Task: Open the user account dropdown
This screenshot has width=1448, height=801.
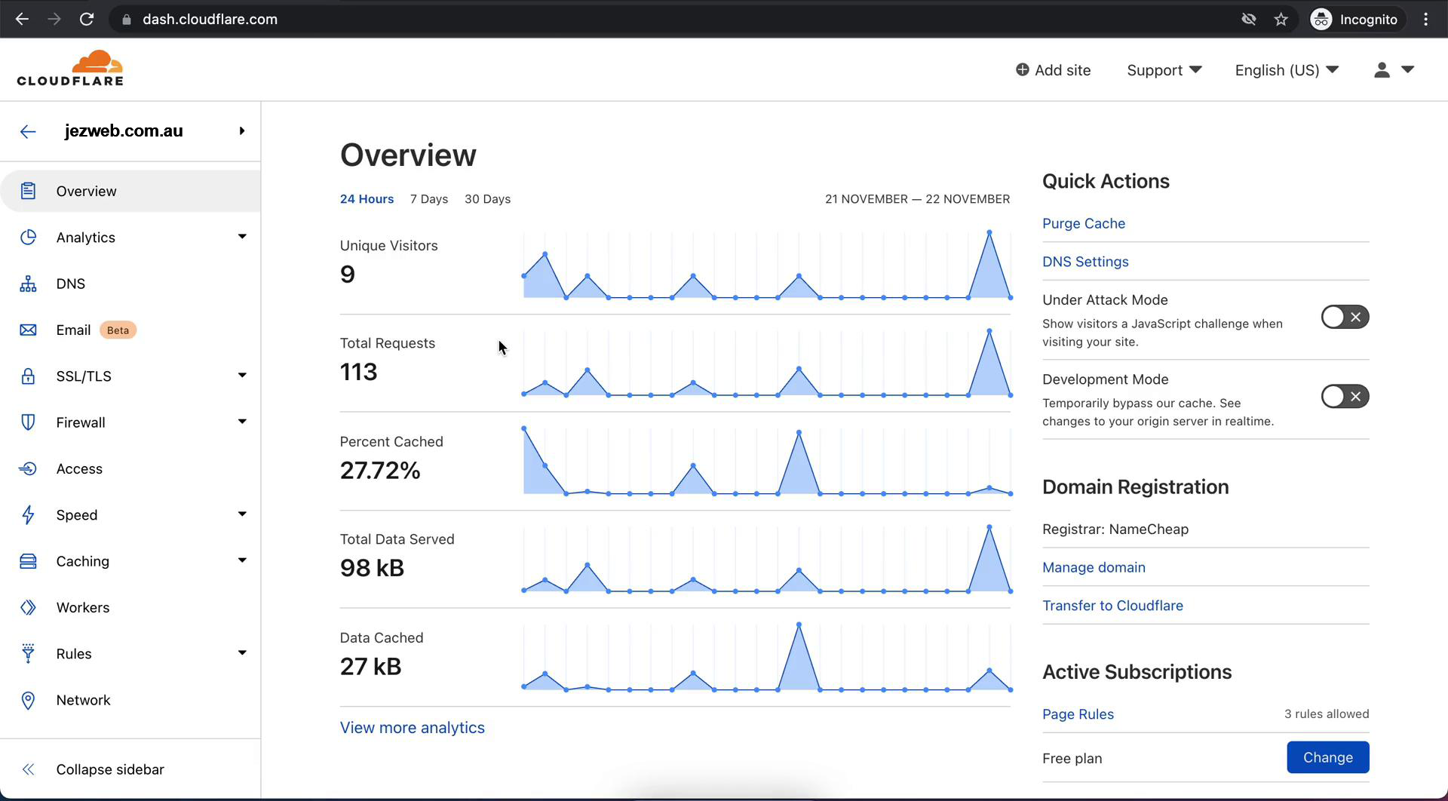Action: (1394, 70)
